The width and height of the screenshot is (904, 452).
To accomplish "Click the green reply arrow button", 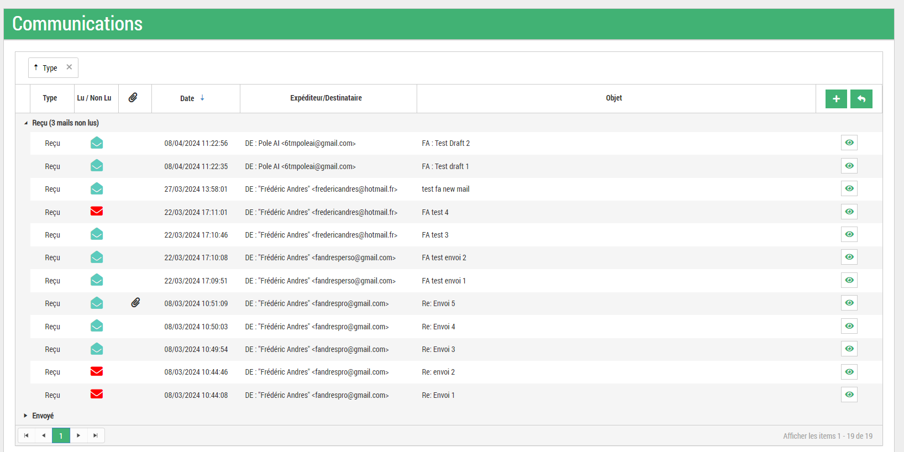I will [861, 99].
